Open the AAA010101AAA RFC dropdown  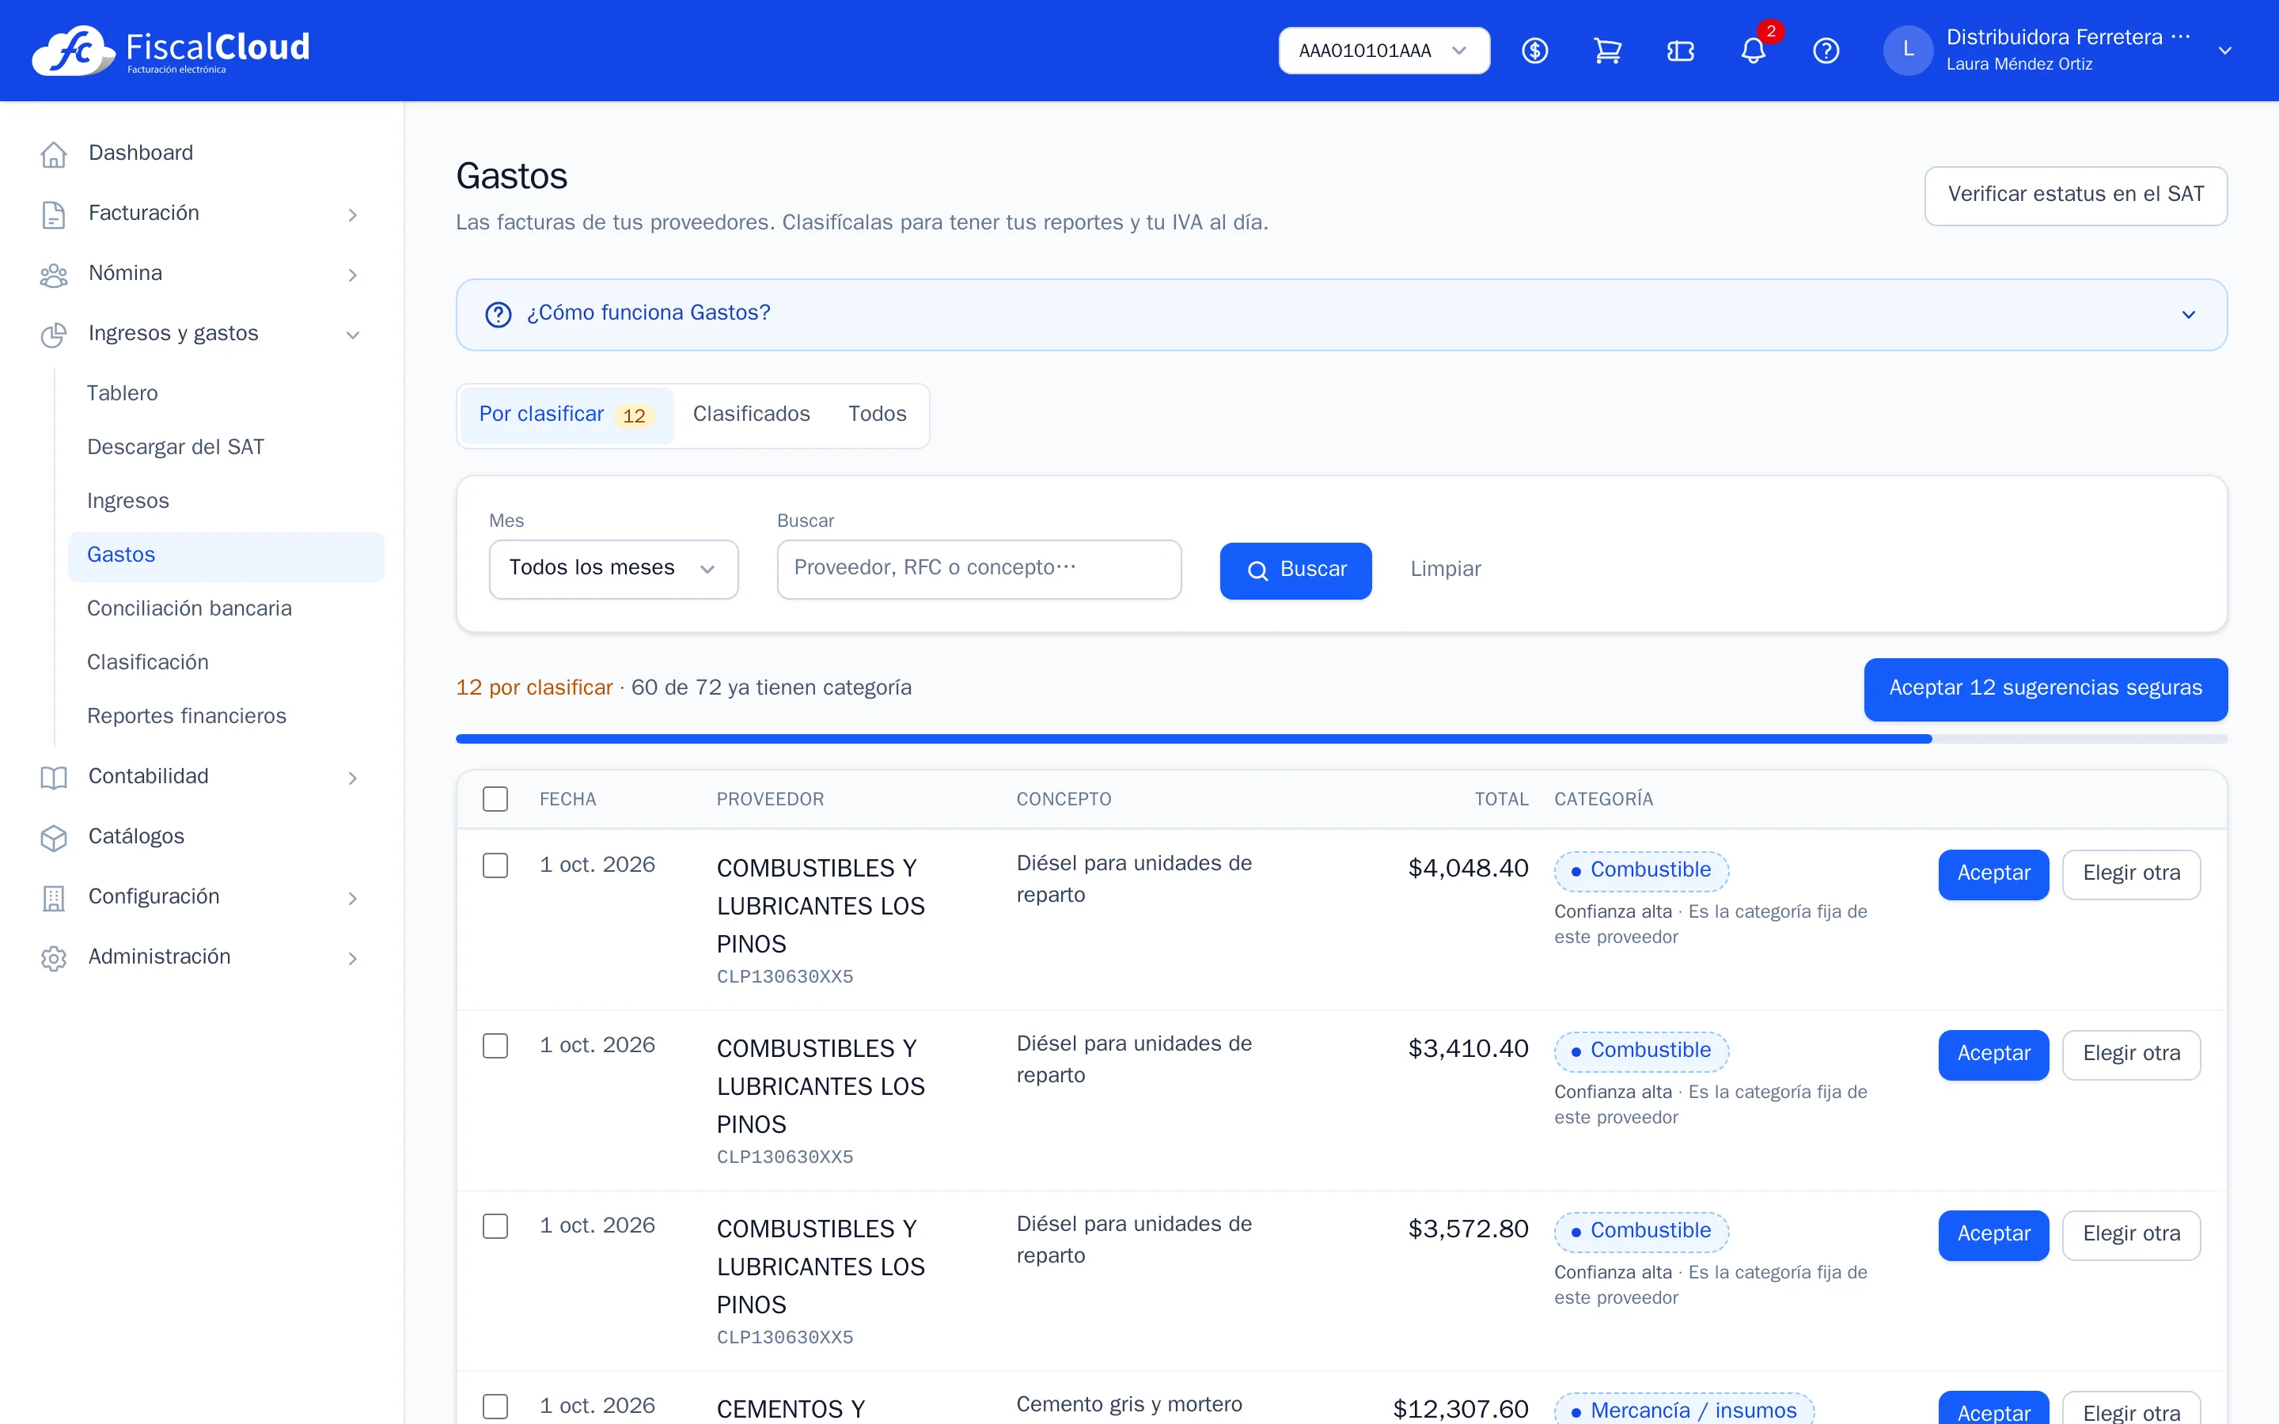[x=1383, y=51]
